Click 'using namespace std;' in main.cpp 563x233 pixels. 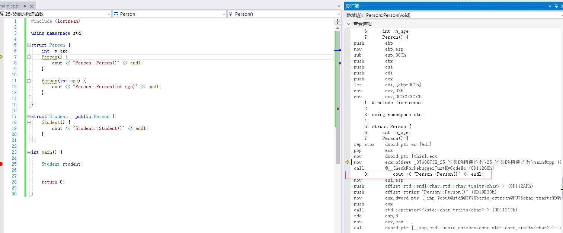pyautogui.click(x=57, y=33)
